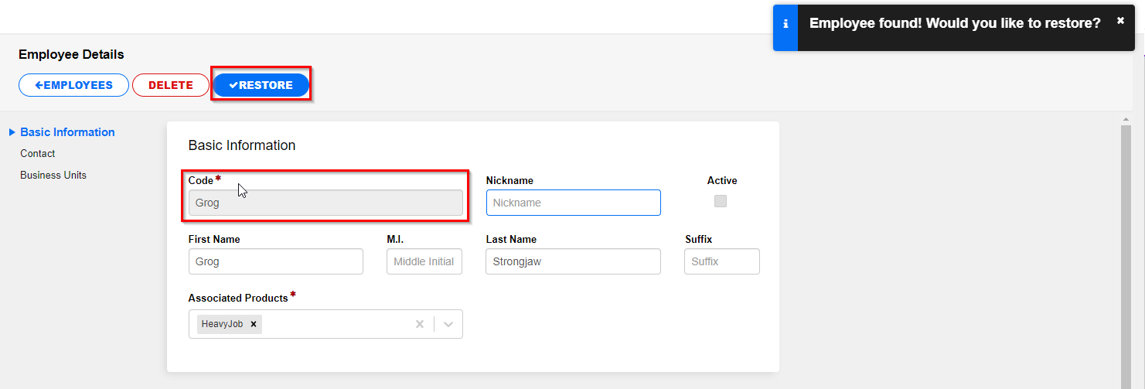The image size is (1145, 389).
Task: Expand the Associated Products dropdown arrow
Action: point(448,324)
